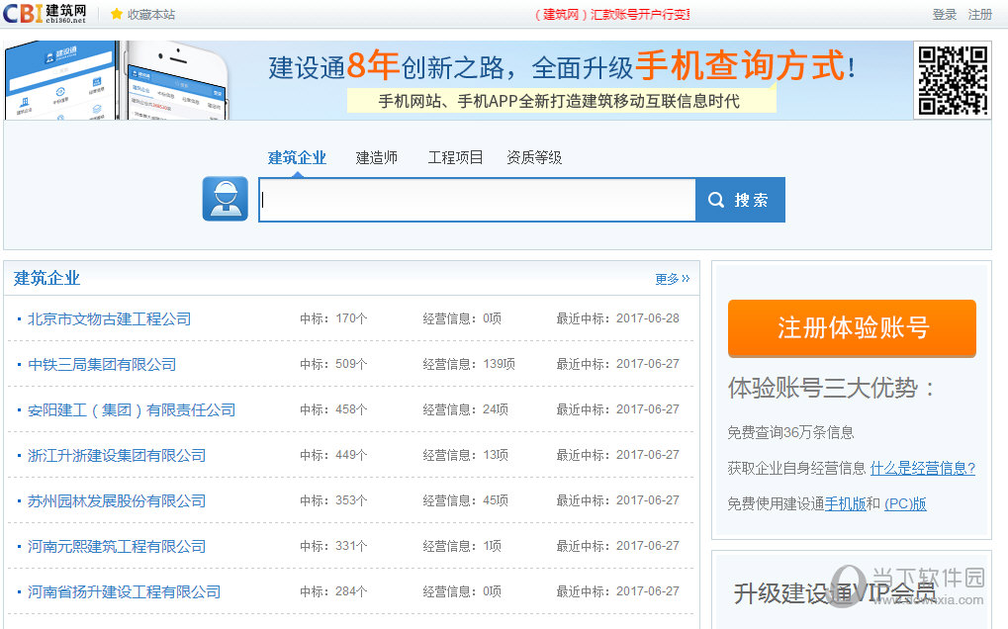Switch to the 工程项目 tab
The width and height of the screenshot is (1008, 629).
click(454, 156)
